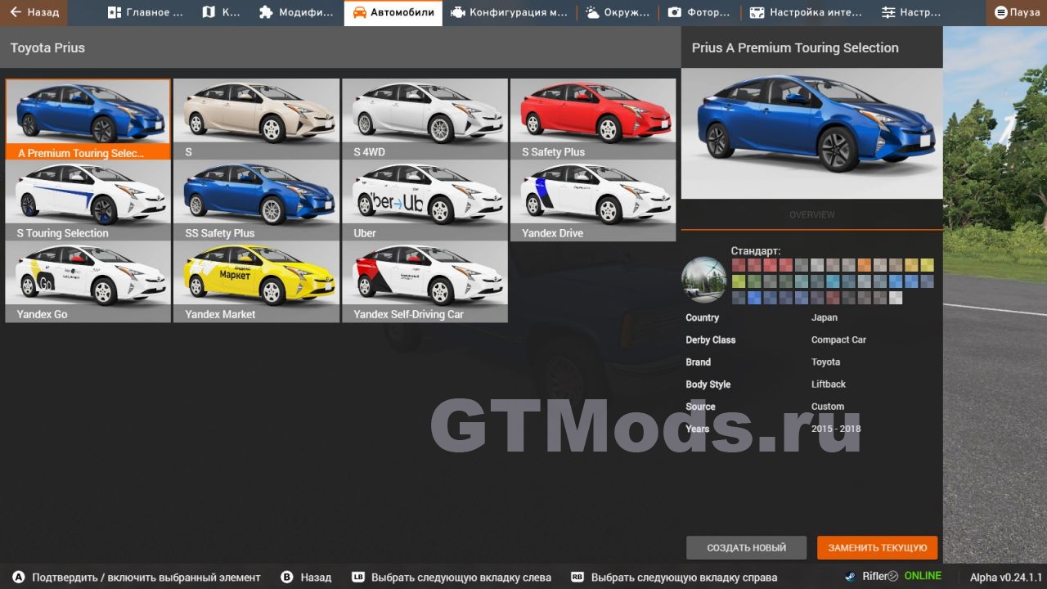1047x589 pixels.
Task: Open the Конфигурация vehicle config tab
Action: [x=509, y=12]
